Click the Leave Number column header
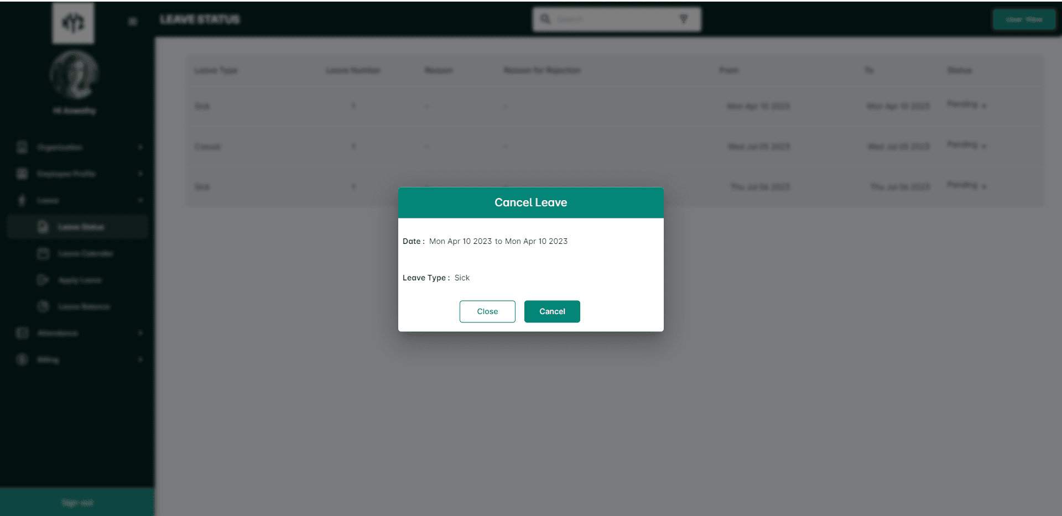 (353, 70)
